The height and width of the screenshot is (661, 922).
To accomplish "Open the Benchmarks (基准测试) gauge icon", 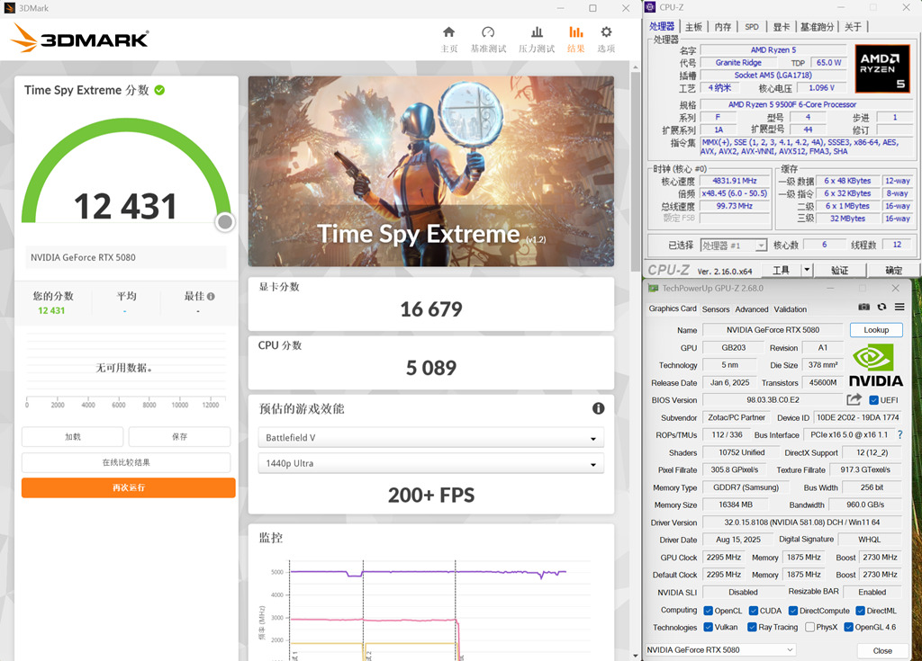I will pyautogui.click(x=488, y=33).
